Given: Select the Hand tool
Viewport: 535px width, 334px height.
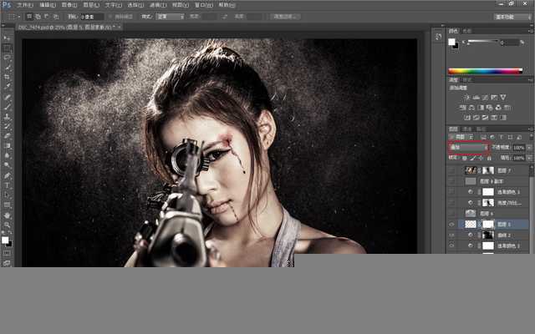Looking at the screenshot, I should 8,215.
